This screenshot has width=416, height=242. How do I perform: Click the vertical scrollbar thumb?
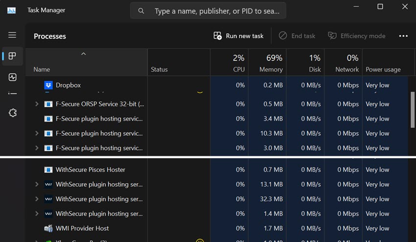coord(412,109)
